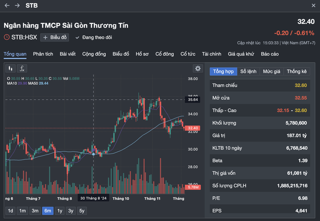320x221 pixels.
Task: Switch to the 'Mức giá' panel tab
Action: point(271,72)
